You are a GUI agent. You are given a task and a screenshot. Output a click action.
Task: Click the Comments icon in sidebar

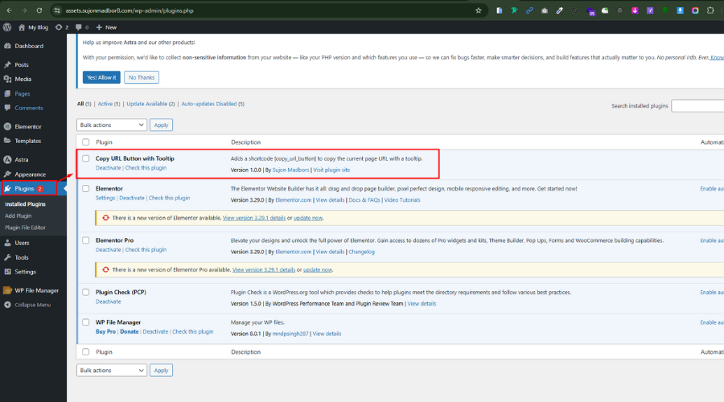tap(7, 108)
